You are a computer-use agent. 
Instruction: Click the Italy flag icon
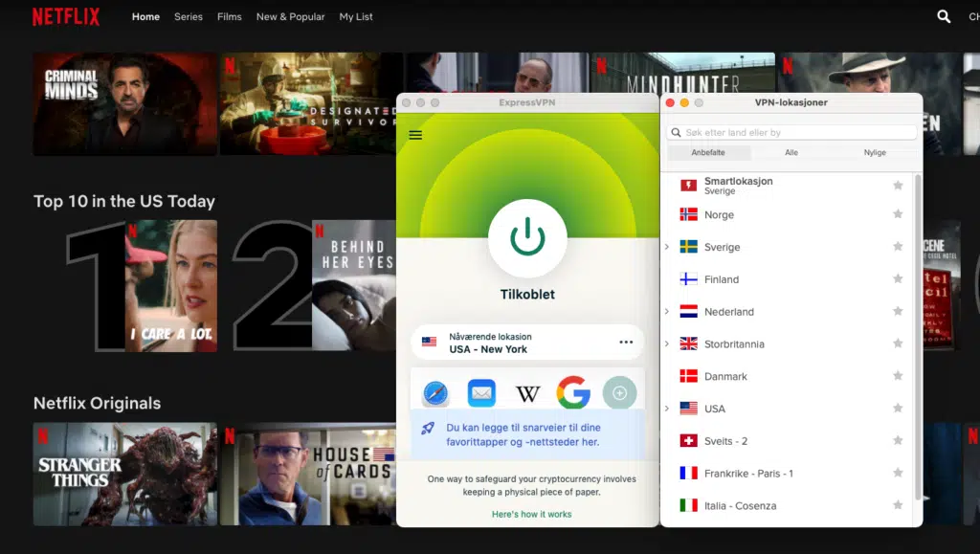(x=688, y=505)
